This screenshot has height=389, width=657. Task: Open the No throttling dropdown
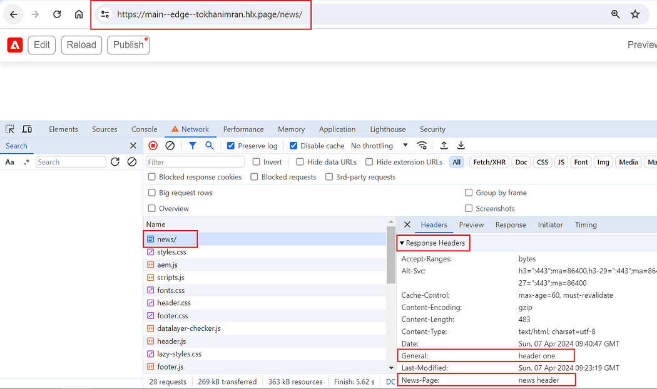tap(379, 146)
